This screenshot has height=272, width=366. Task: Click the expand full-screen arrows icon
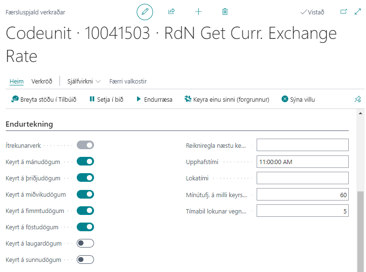click(357, 12)
